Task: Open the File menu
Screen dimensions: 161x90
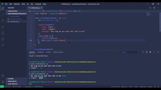Action: (x=6, y=4)
